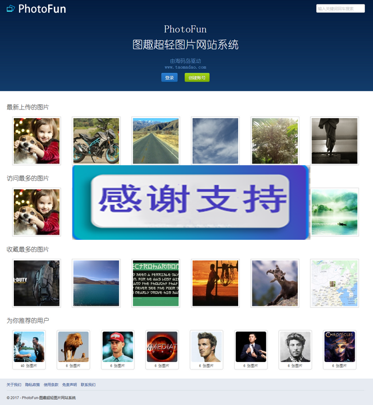Open the cloudy sky photo thumbnail
373x405 pixels.
point(215,141)
